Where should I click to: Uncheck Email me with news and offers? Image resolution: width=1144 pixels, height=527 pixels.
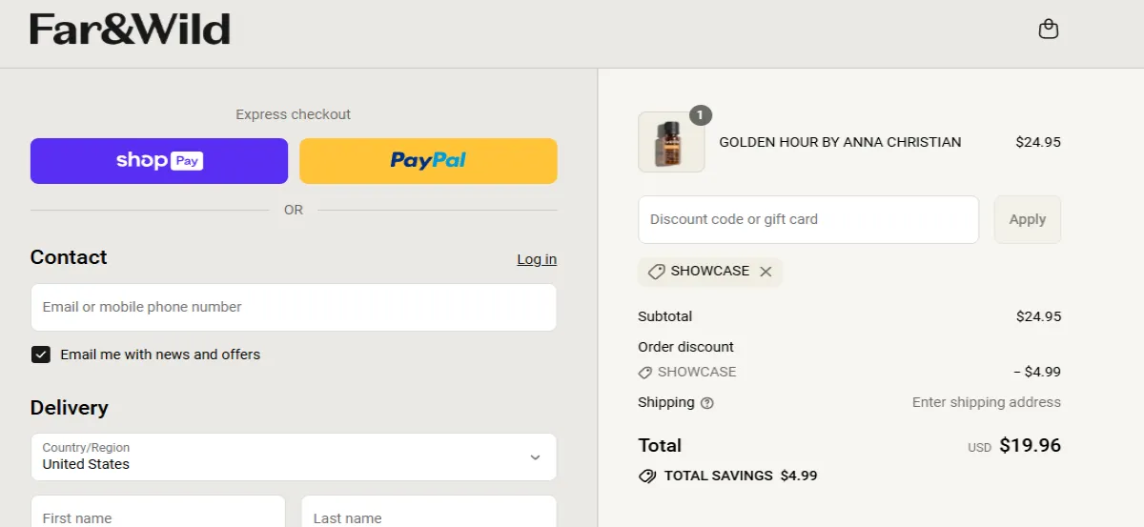click(x=41, y=355)
